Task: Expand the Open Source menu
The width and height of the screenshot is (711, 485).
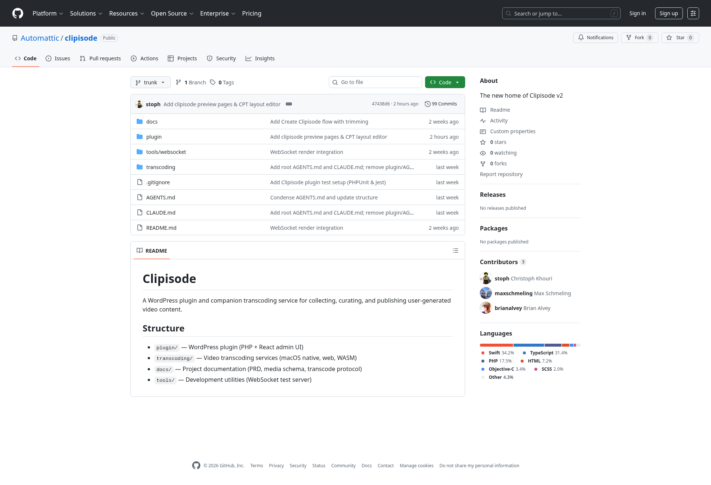Action: click(172, 13)
